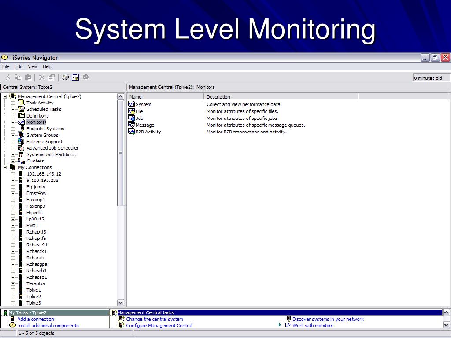Select the 9.100.195.238 connection
Image resolution: width=451 pixels, height=338 pixels.
point(42,180)
